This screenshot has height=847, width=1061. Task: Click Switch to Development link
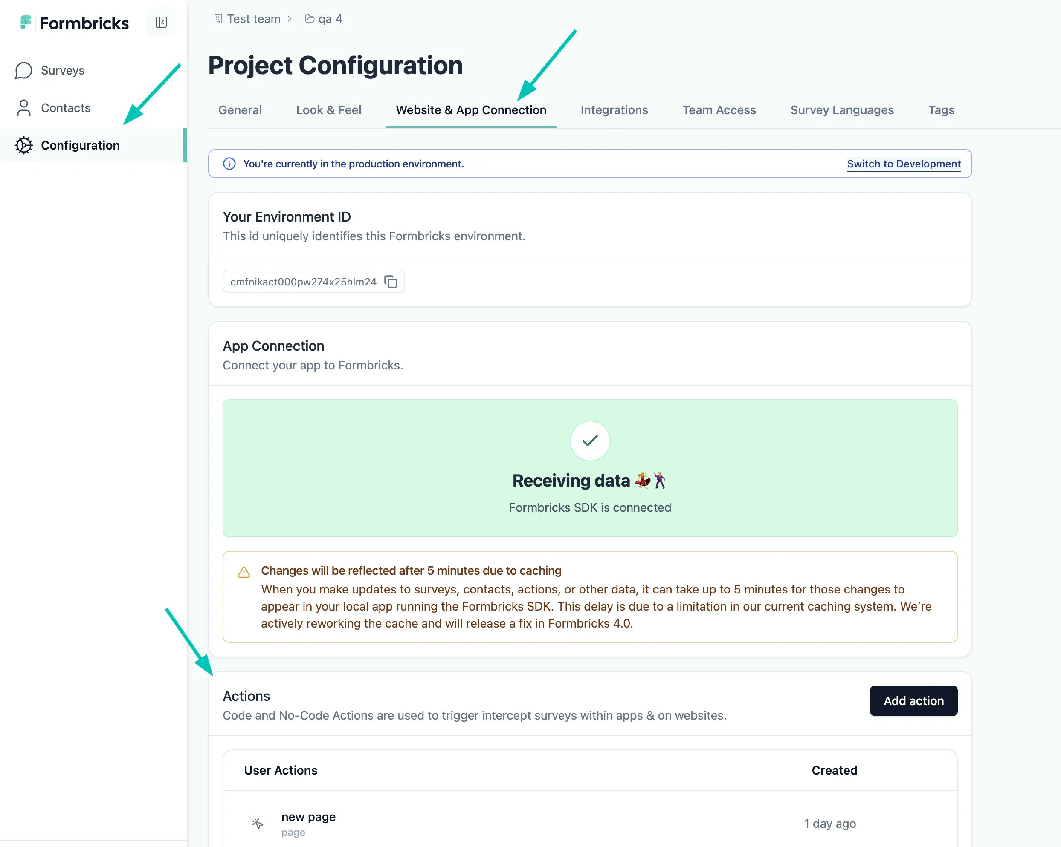[904, 164]
